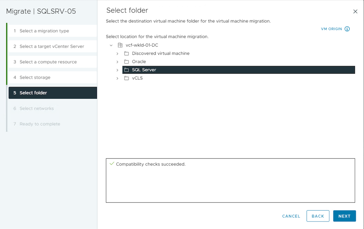
Task: Click the Oracle folder icon
Action: point(126,62)
